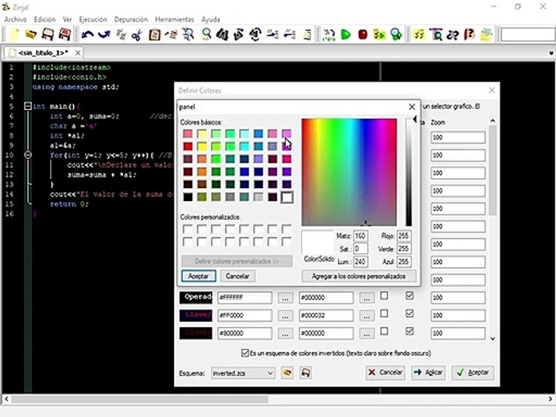
Task: Click Aceptar with green checkmark
Action: tap(473, 372)
